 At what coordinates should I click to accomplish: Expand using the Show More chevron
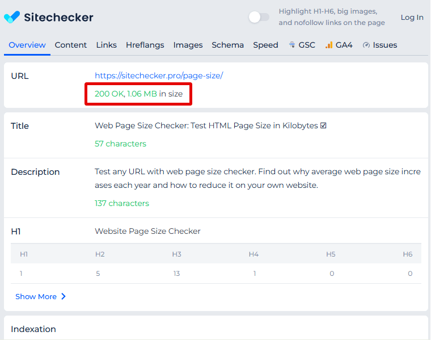64,296
